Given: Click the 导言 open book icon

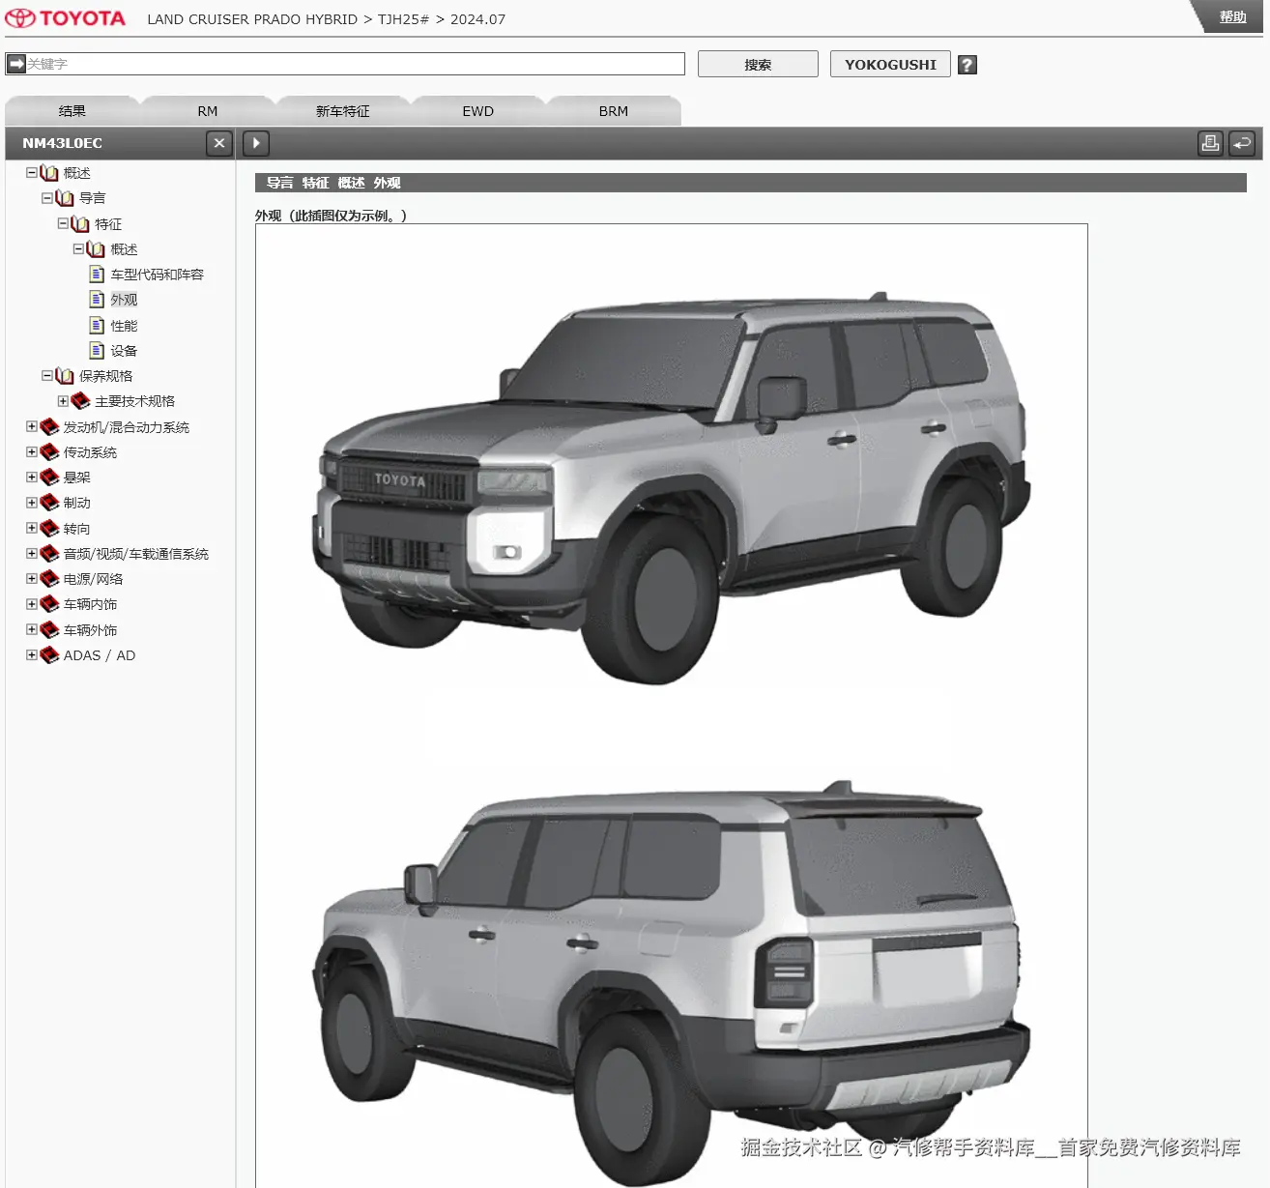Looking at the screenshot, I should coord(65,198).
